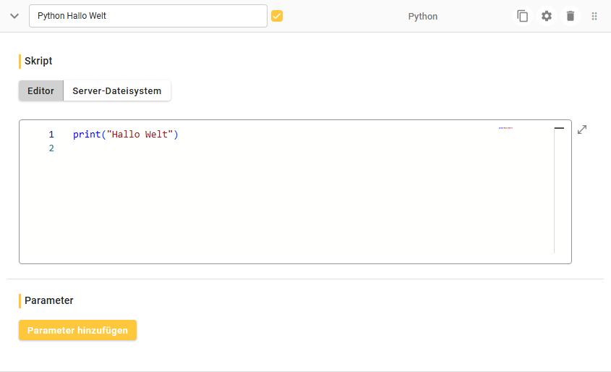Place cursor in the print keyword
The image size is (611, 372).
[x=87, y=135]
